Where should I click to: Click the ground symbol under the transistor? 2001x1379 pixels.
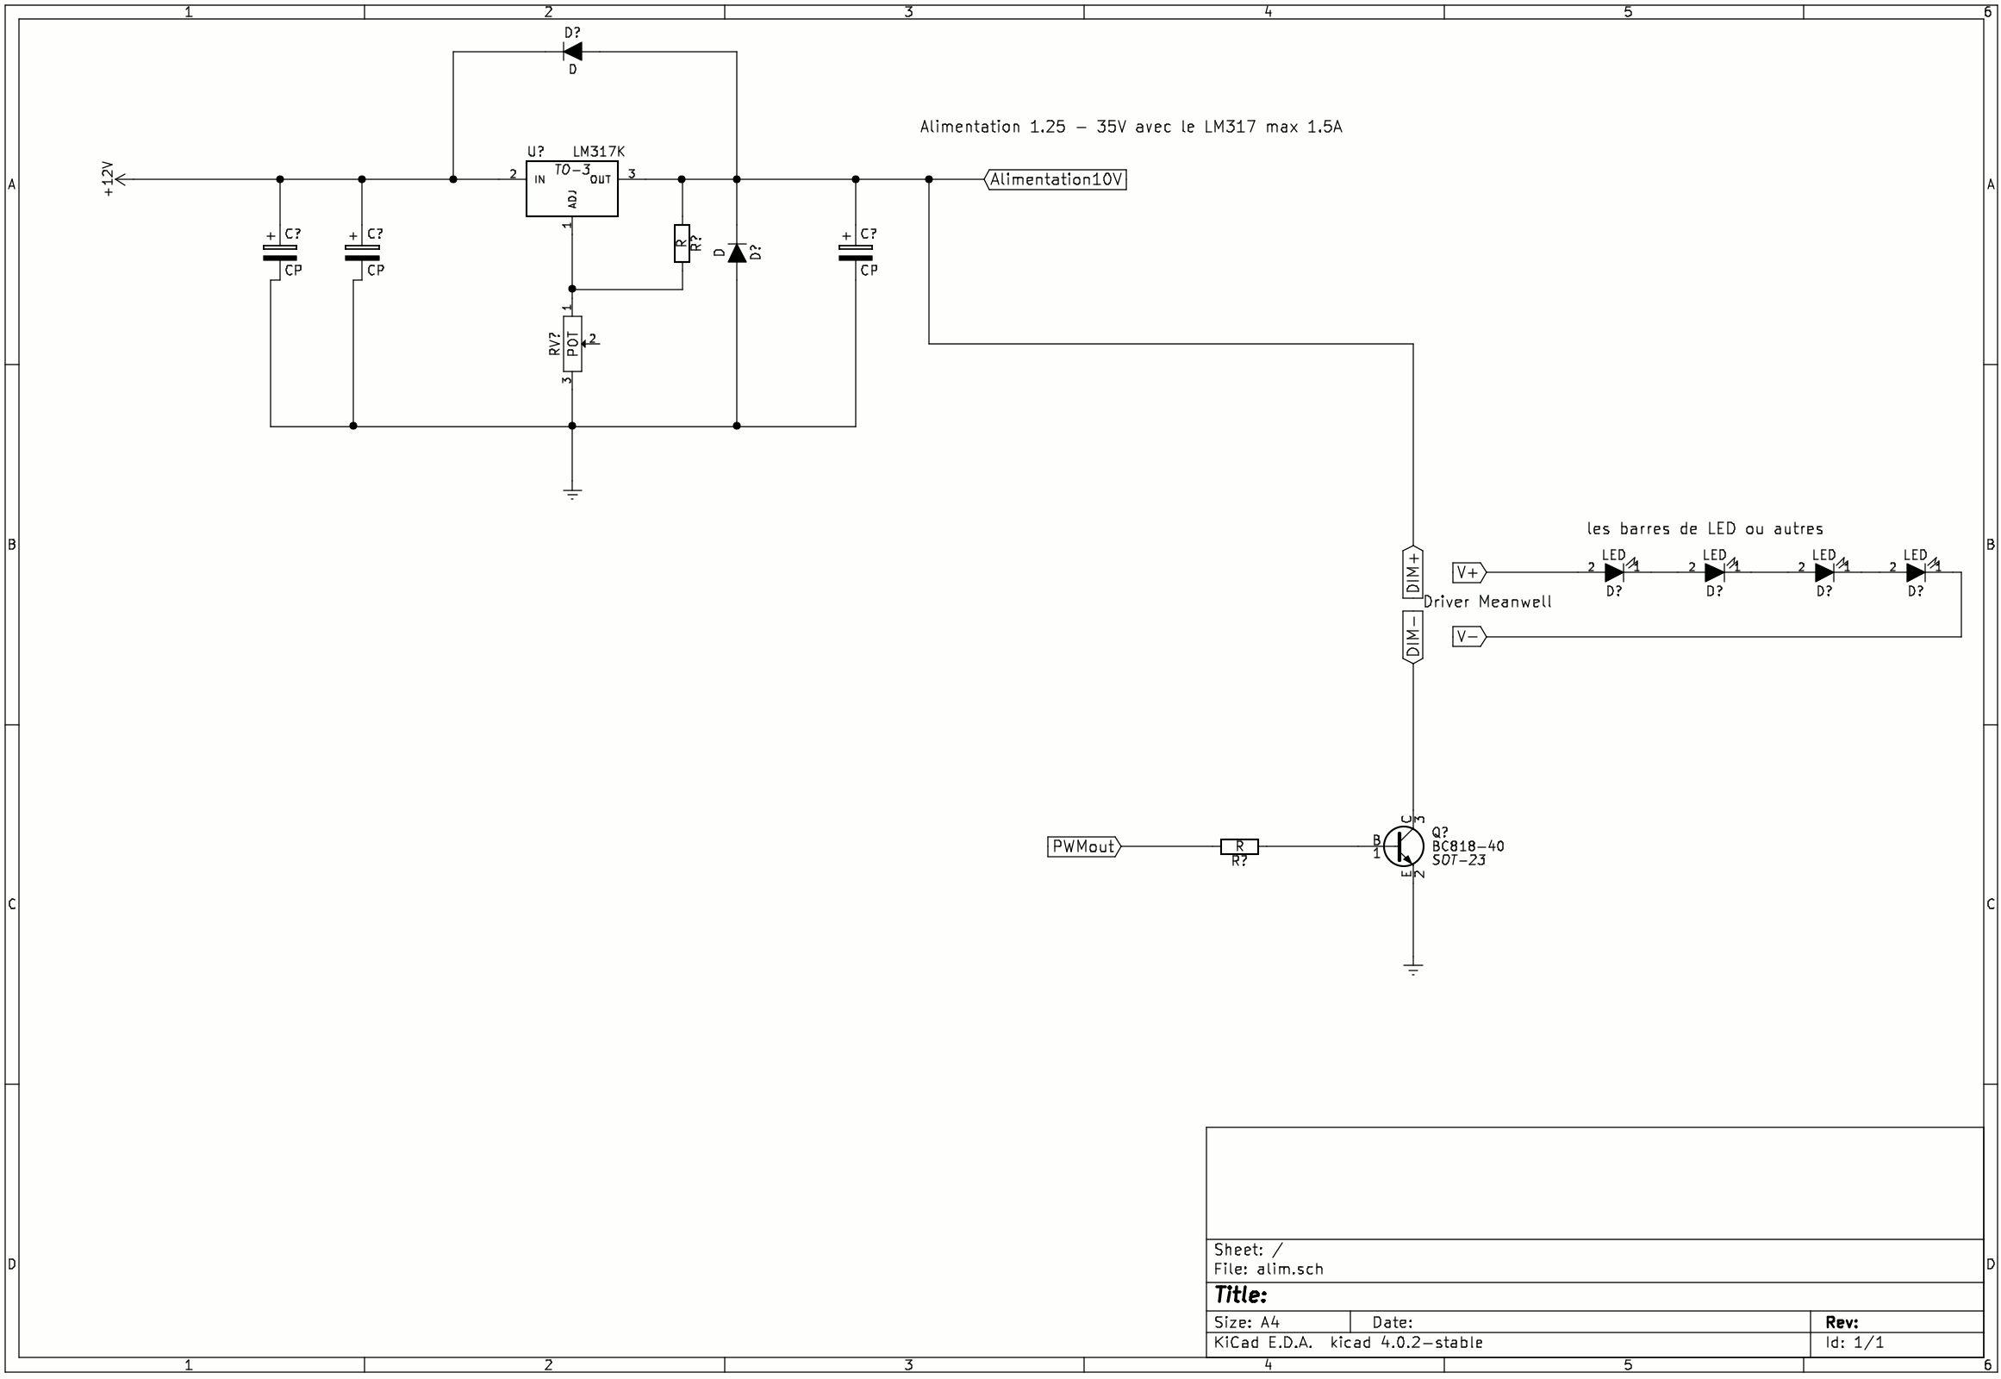click(x=1413, y=969)
